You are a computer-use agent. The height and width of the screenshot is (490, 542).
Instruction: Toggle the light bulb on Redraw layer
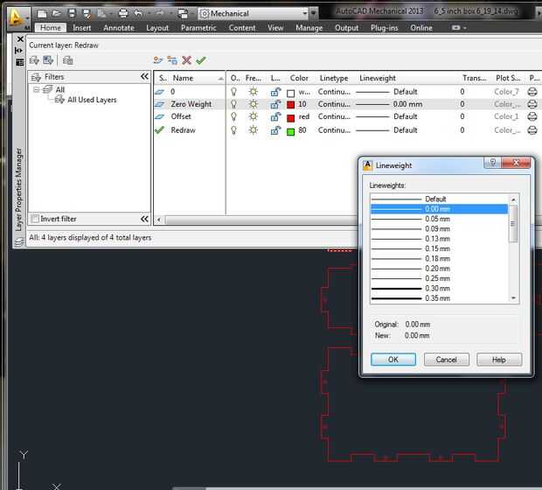point(234,130)
